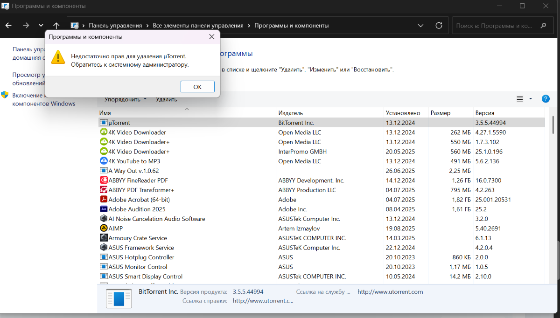Screen dimensions: 560x318
Task: Click 4K YouTube to MP3 icon
Action: coord(104,161)
